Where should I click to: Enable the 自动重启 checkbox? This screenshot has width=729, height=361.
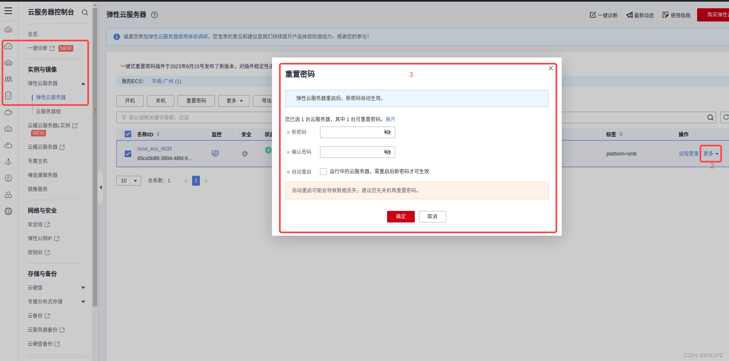(323, 172)
